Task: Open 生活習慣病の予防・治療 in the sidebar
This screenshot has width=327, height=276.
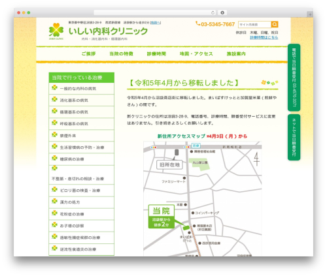Action: coord(81,147)
